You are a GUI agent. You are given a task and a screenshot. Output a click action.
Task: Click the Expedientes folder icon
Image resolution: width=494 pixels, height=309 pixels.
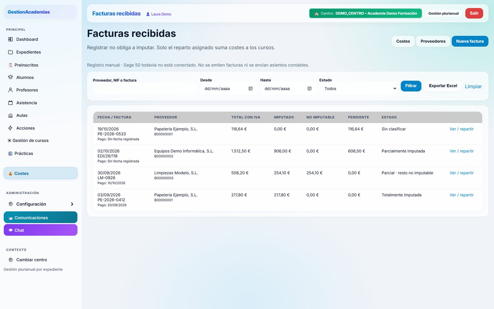point(10,52)
